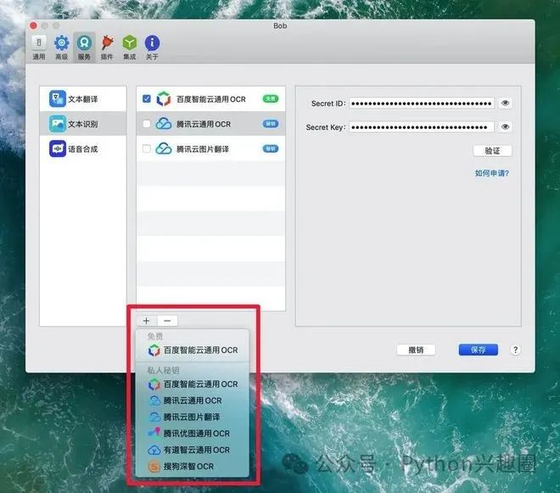Image resolution: width=560 pixels, height=493 pixels.
Task: Uncheck the 百度智能云通用 OCR service checkbox
Action: (x=147, y=98)
